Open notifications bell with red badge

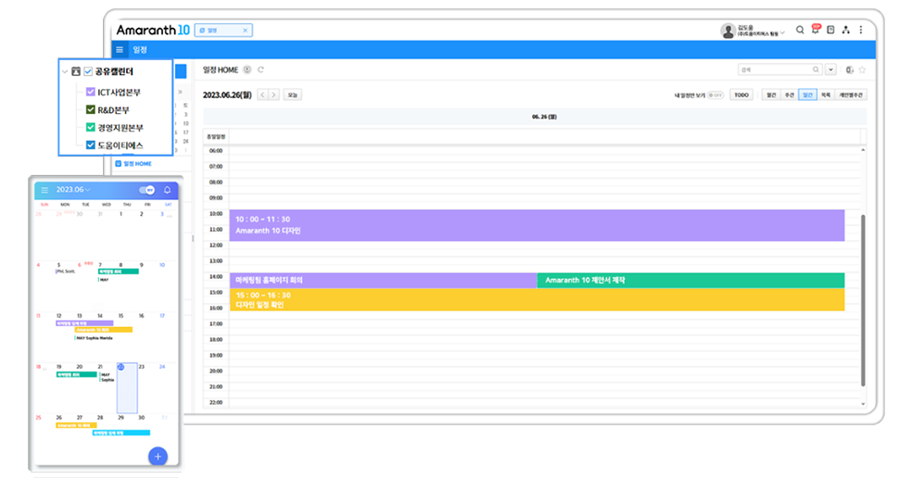point(816,30)
